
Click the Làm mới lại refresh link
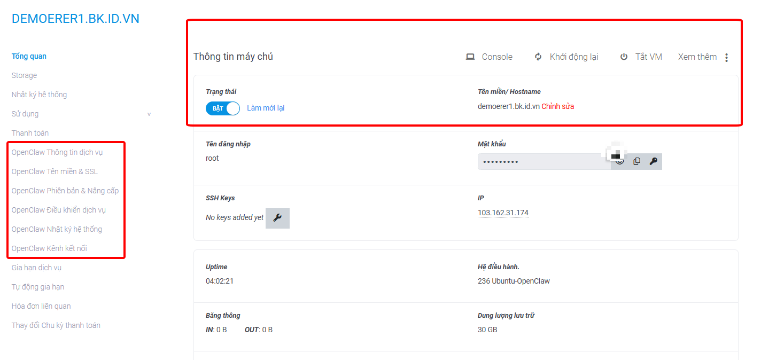pos(266,108)
